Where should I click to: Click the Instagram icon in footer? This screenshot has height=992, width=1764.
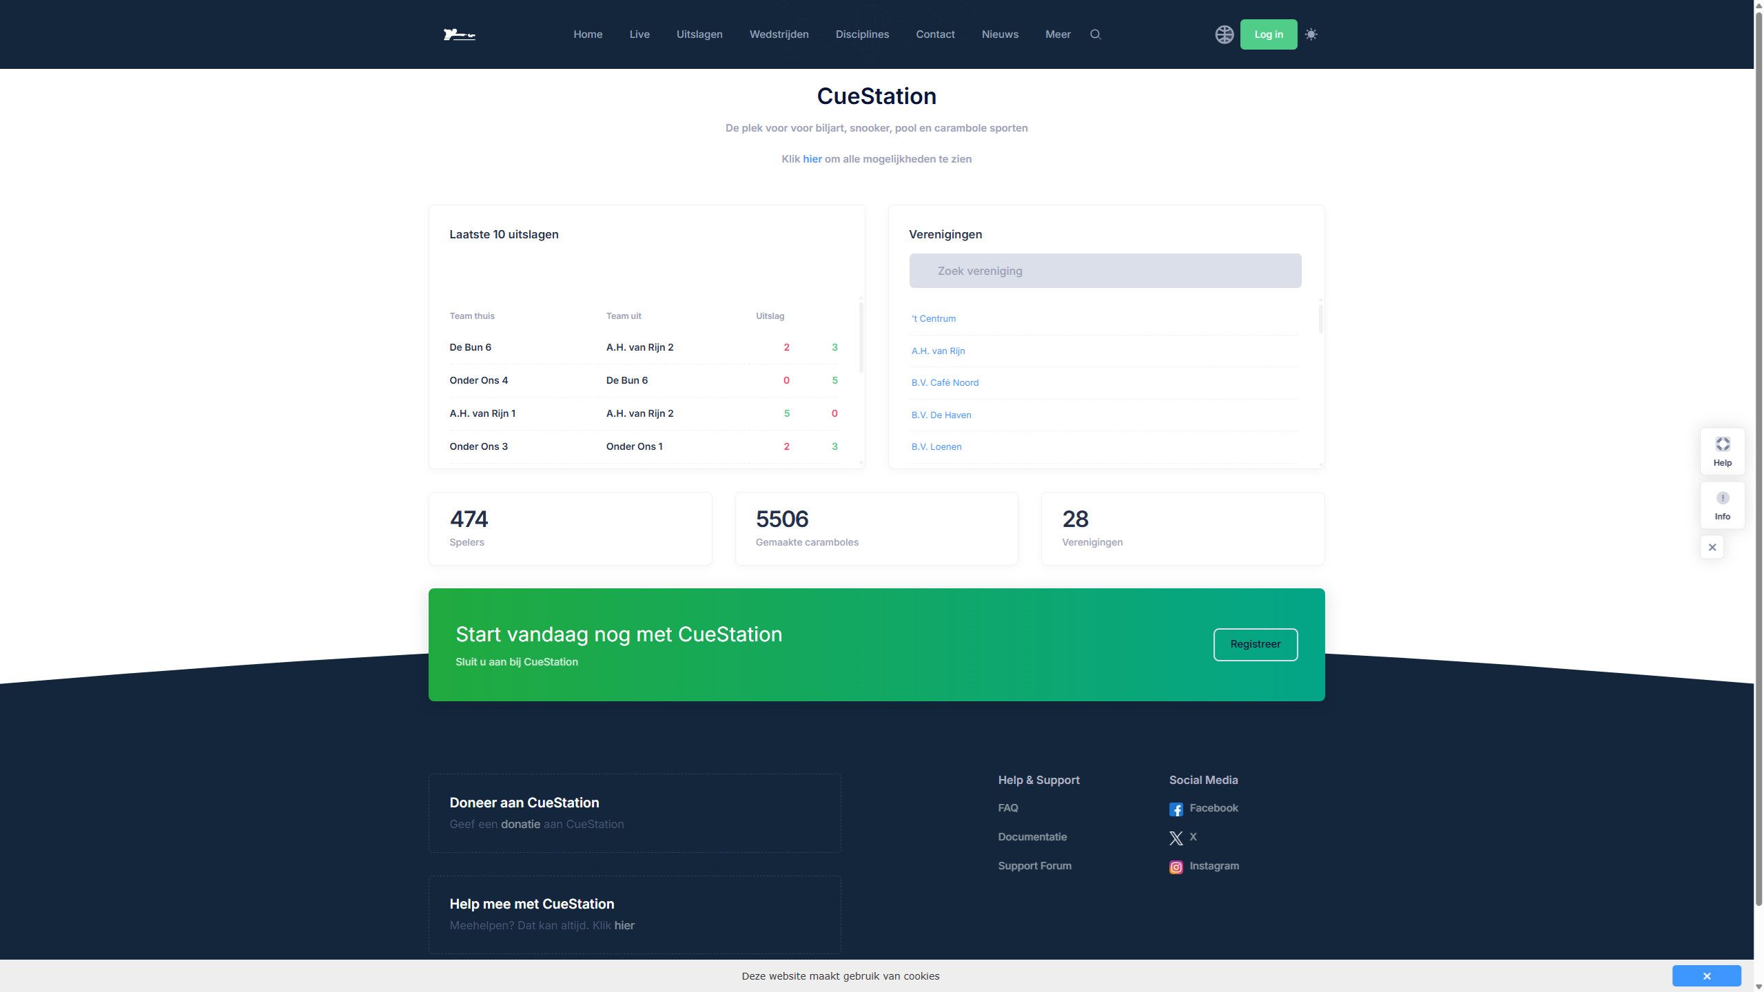coord(1176,867)
